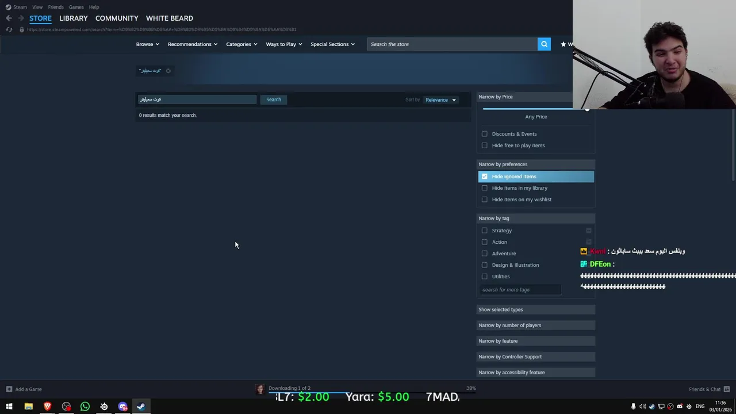Click the Discord icon in system tray
Viewport: 736px width, 414px height.
(680, 407)
